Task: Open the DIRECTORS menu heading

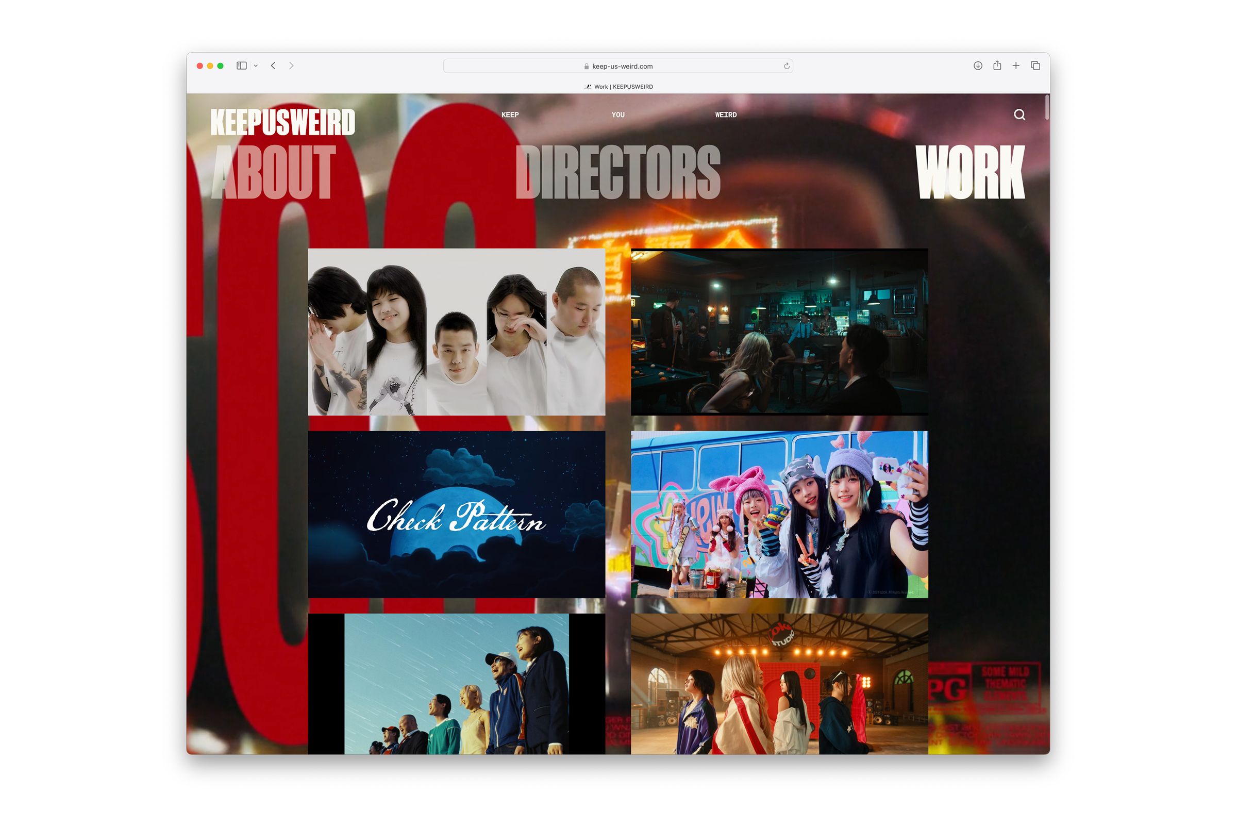Action: tap(618, 172)
